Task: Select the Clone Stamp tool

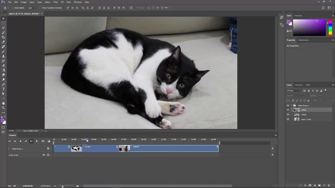Action: (x=3, y=56)
